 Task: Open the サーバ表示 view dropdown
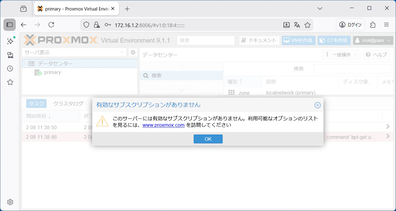click(74, 52)
